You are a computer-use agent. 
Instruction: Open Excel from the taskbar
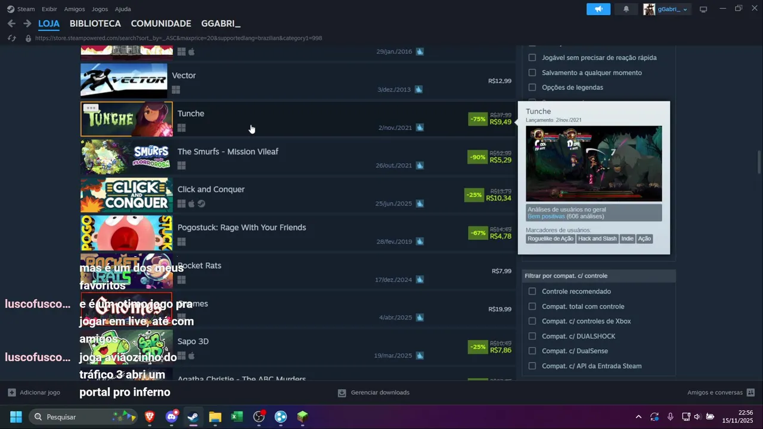coord(237,416)
